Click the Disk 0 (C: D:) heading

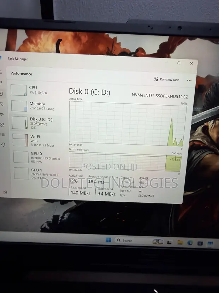[90, 91]
